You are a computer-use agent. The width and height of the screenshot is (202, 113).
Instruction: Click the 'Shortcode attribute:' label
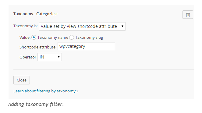tap(38, 47)
